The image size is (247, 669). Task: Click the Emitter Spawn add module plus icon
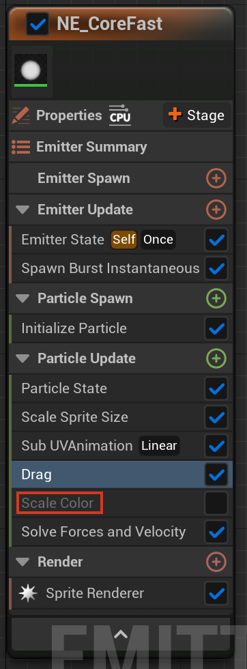[216, 178]
